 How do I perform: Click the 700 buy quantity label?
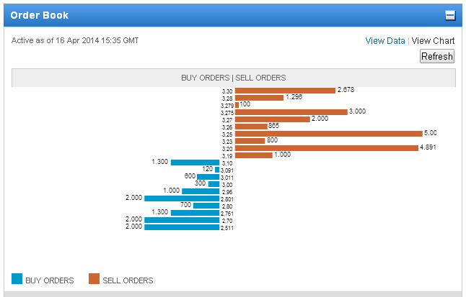tap(185, 204)
